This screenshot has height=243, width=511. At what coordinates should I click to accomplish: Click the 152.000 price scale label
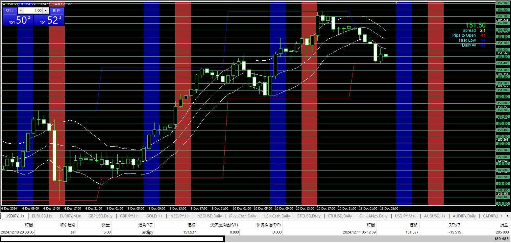tap(502, 23)
